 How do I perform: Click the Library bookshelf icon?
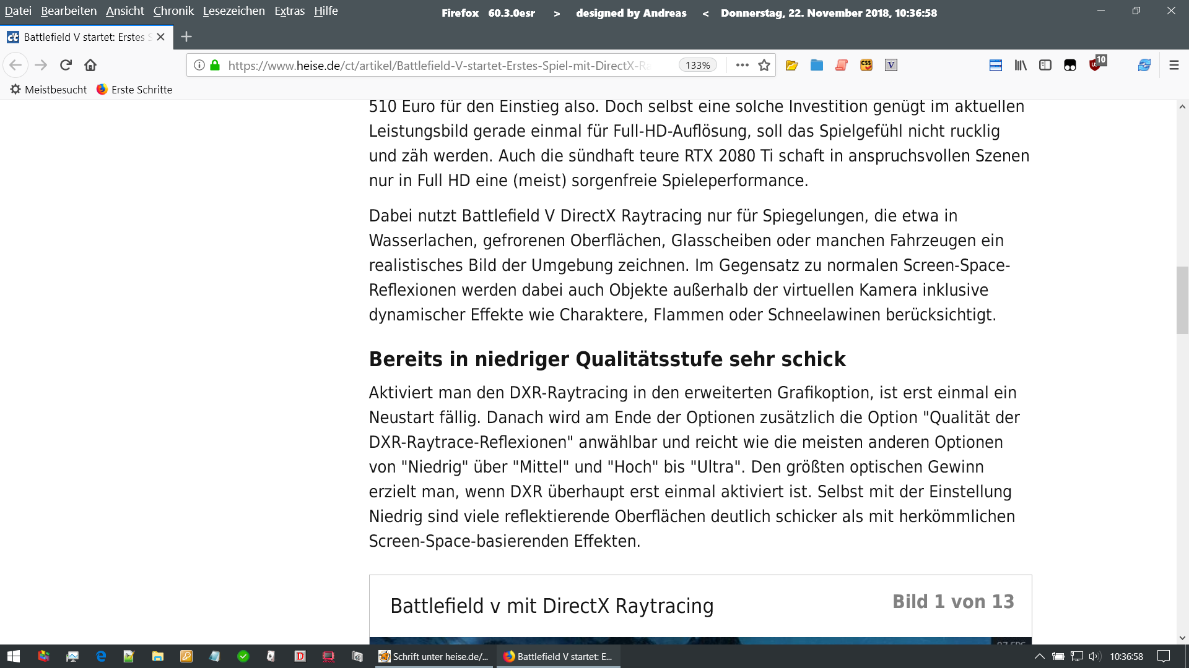pos(1020,65)
